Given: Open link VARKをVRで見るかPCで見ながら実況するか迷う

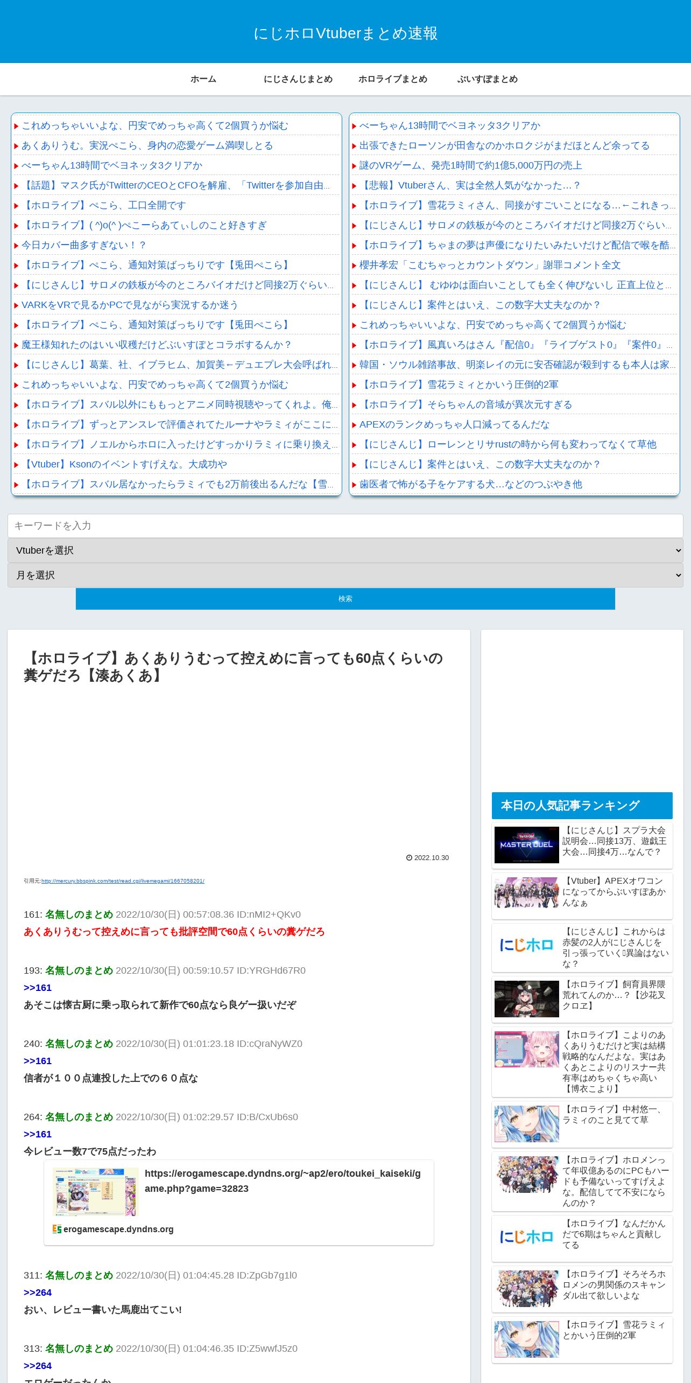Looking at the screenshot, I should (130, 305).
